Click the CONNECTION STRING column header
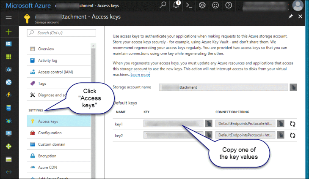The width and height of the screenshot is (309, 179). pos(232,112)
